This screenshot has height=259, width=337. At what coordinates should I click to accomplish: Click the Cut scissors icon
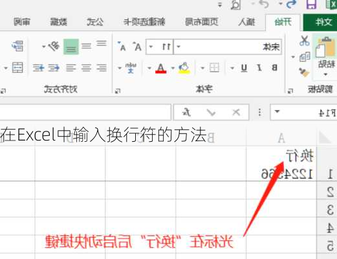(305, 41)
